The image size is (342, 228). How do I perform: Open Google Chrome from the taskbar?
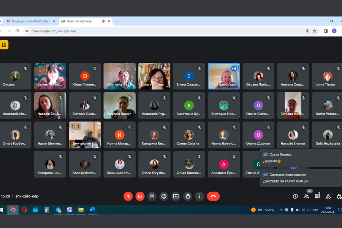point(13,210)
